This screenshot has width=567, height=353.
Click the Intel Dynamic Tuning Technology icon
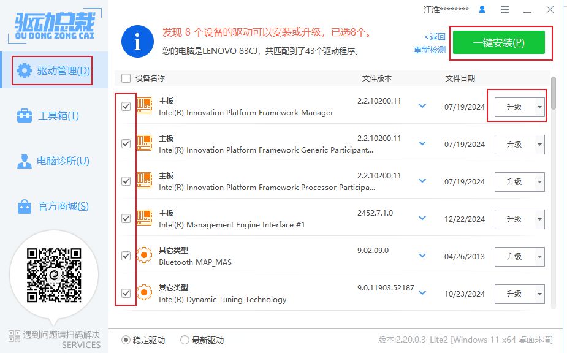(x=144, y=293)
